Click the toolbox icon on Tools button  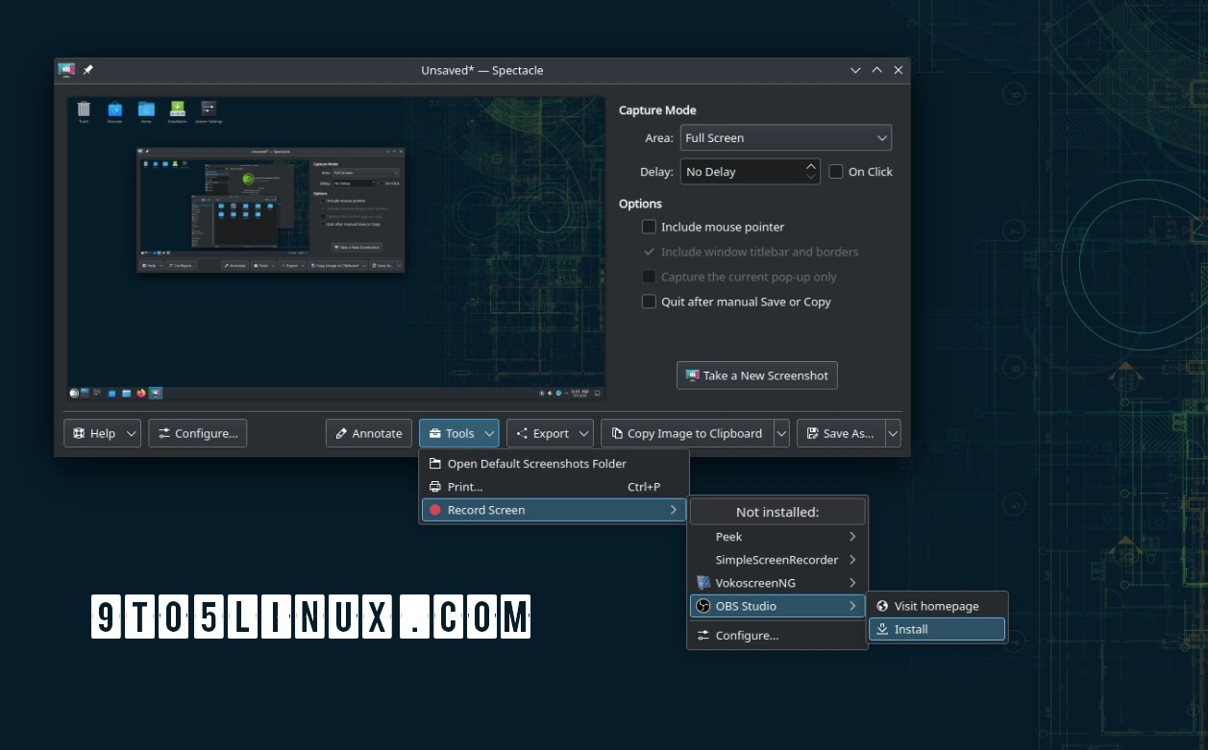[434, 433]
